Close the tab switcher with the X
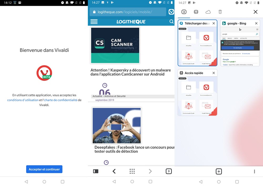This screenshot has height=187, width=263. (x=255, y=12)
